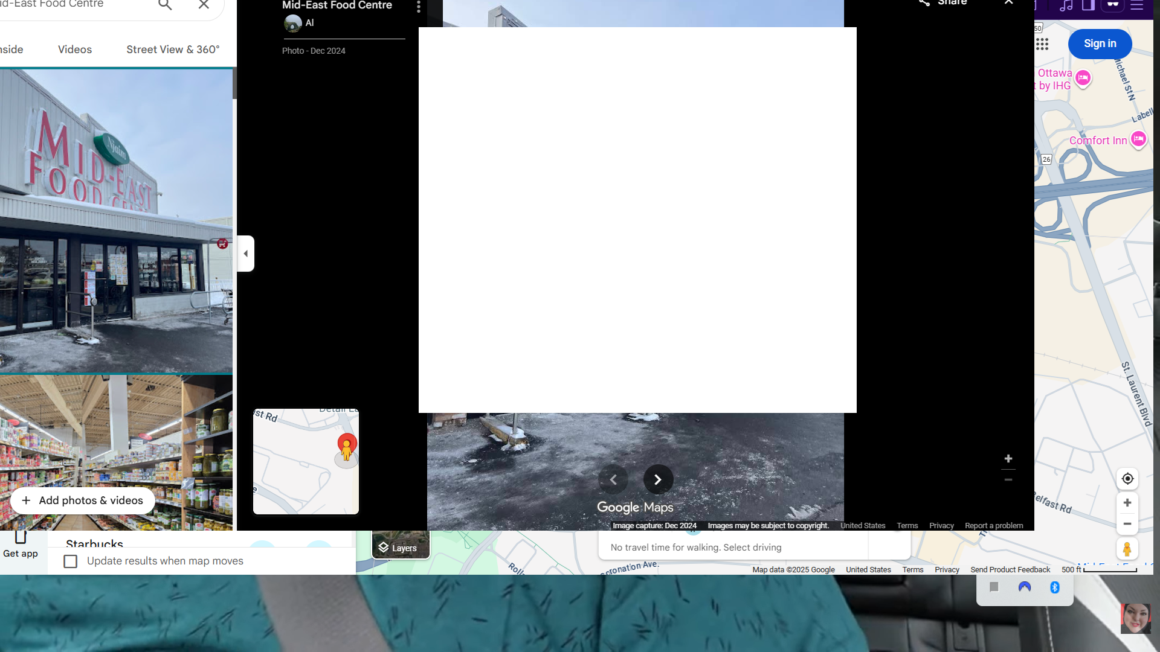
Task: Open the Google apps grid
Action: click(x=1042, y=44)
